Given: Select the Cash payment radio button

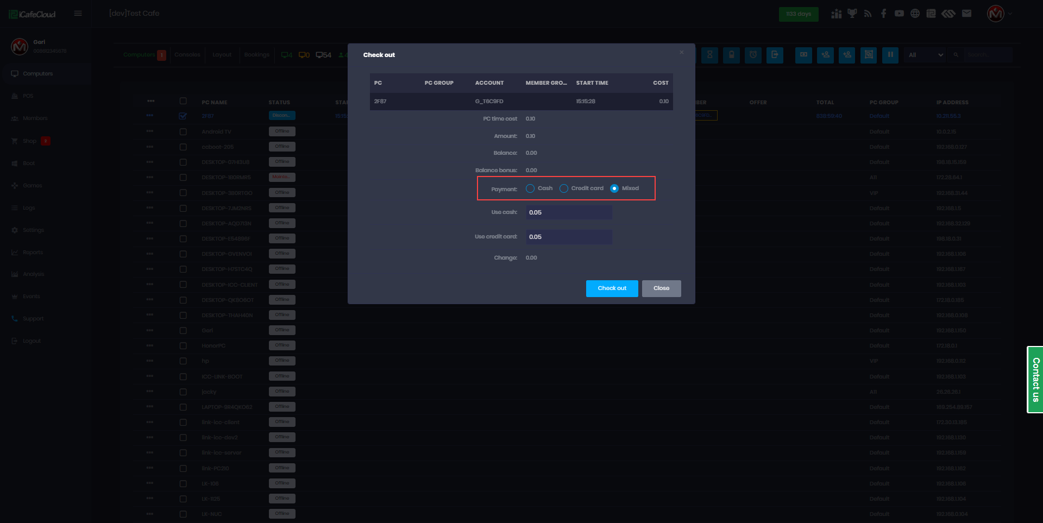Looking at the screenshot, I should pos(530,188).
